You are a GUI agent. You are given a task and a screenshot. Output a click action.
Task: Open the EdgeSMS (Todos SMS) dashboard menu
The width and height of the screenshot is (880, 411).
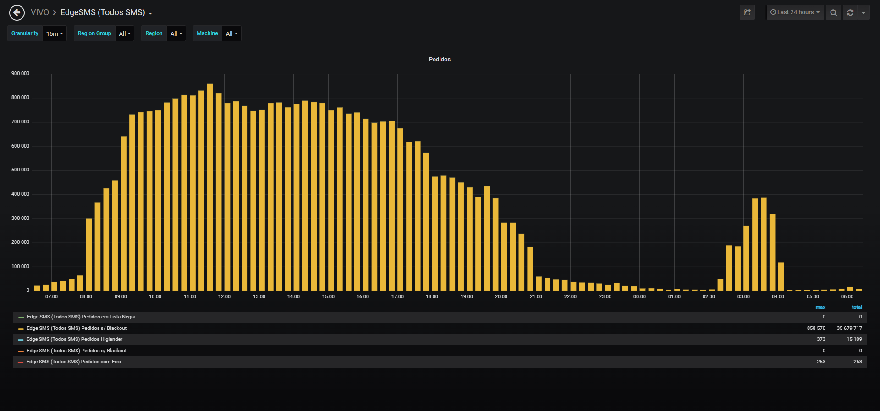106,12
